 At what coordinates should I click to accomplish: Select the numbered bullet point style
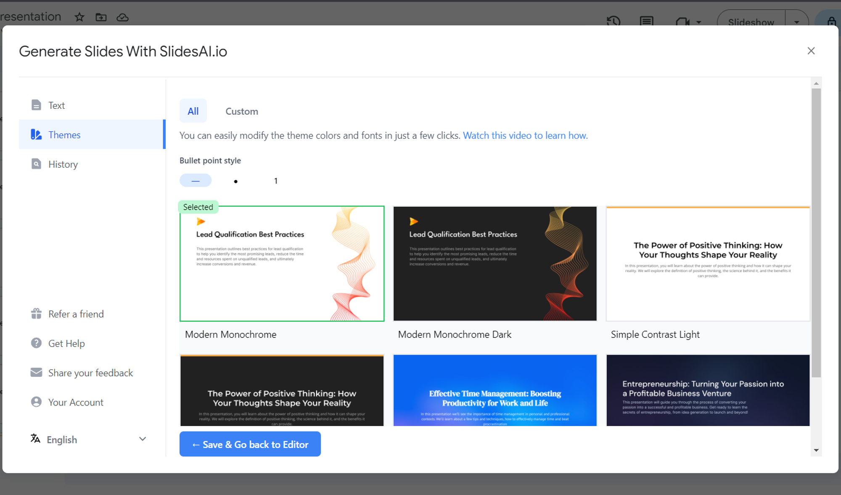pyautogui.click(x=275, y=181)
